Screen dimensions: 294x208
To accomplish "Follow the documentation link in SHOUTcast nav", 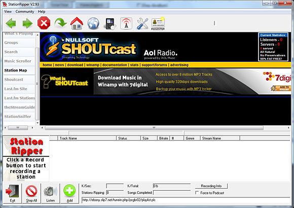I will (115, 65).
